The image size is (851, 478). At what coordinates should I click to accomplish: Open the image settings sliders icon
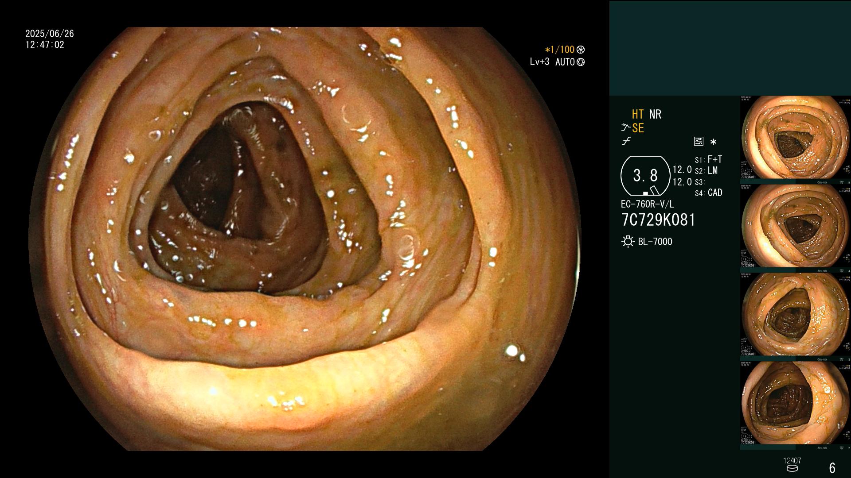coord(699,142)
